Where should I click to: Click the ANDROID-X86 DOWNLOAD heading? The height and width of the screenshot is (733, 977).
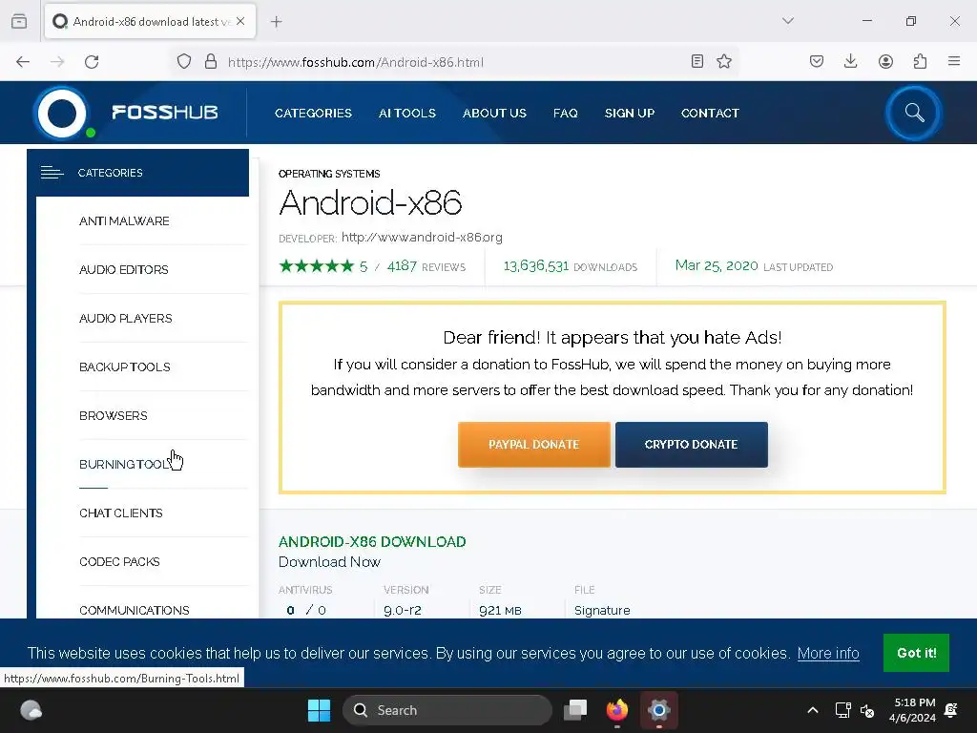point(372,542)
